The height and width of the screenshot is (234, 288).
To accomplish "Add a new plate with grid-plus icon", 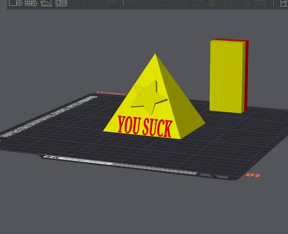I will pyautogui.click(x=31, y=3).
